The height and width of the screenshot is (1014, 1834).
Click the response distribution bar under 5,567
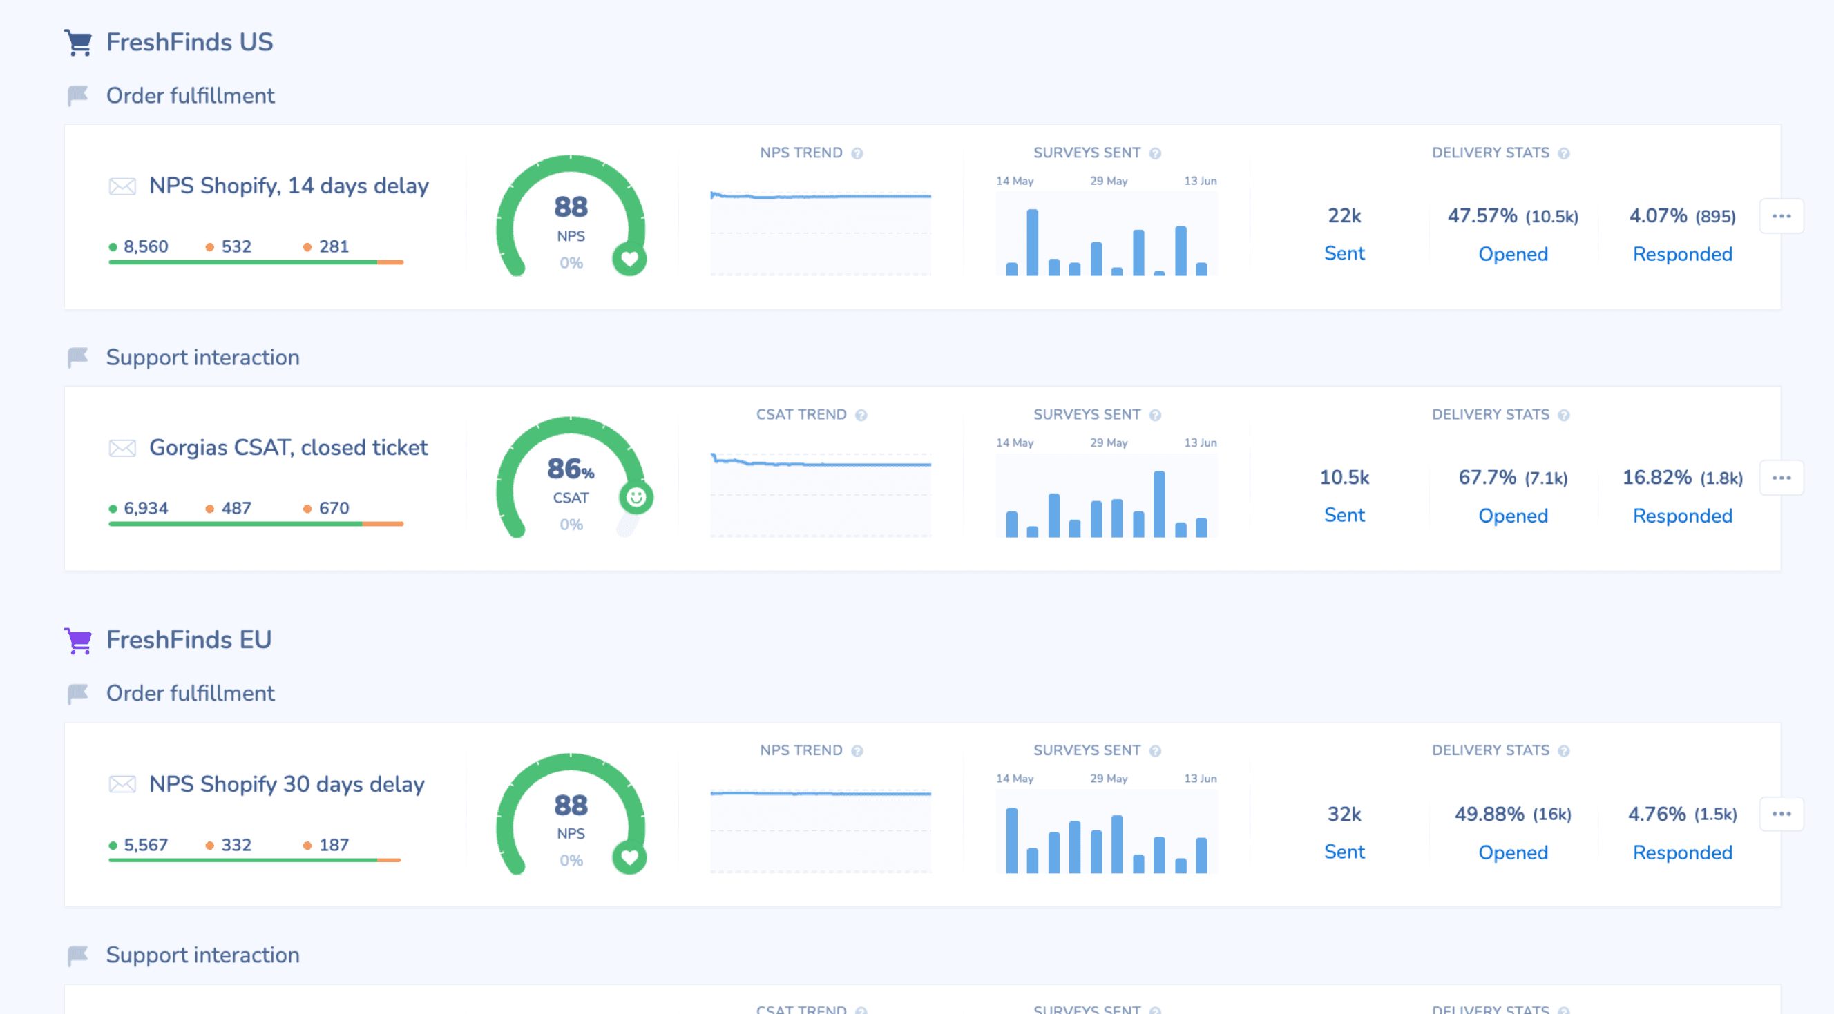coord(255,860)
